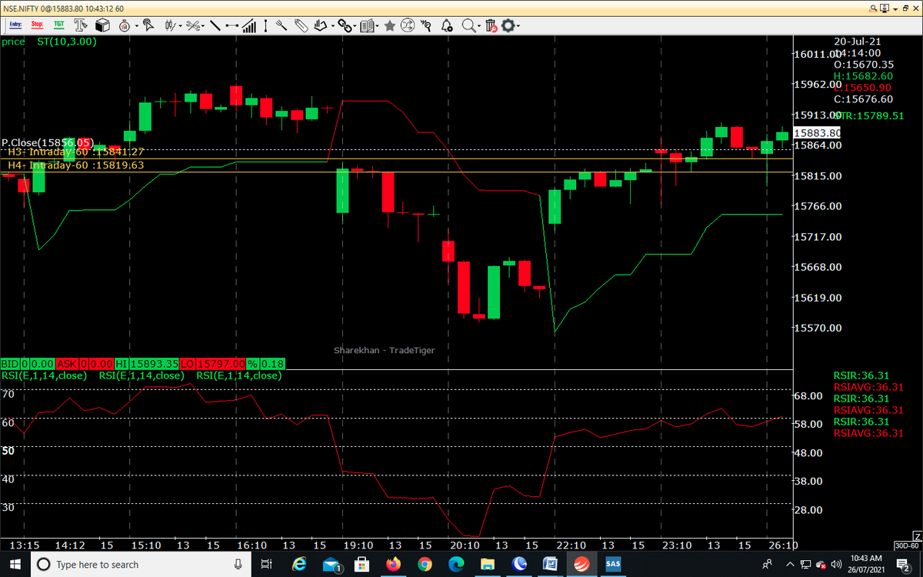Image resolution: width=923 pixels, height=577 pixels.
Task: Click the 3D box icon
Action: [103, 25]
